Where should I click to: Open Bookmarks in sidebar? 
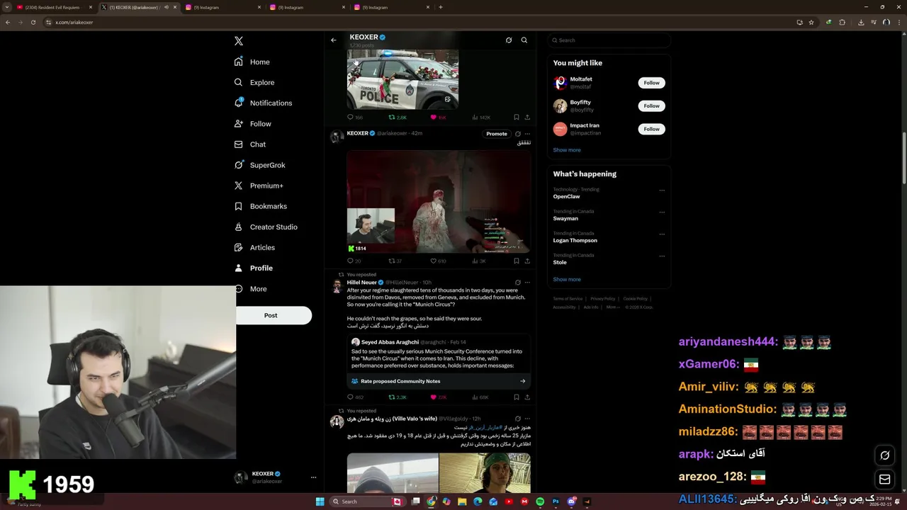point(261,206)
